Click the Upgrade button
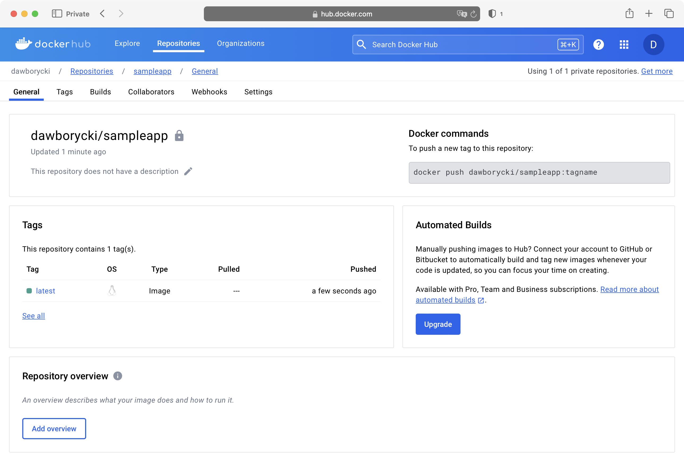The width and height of the screenshot is (684, 466). point(438,324)
